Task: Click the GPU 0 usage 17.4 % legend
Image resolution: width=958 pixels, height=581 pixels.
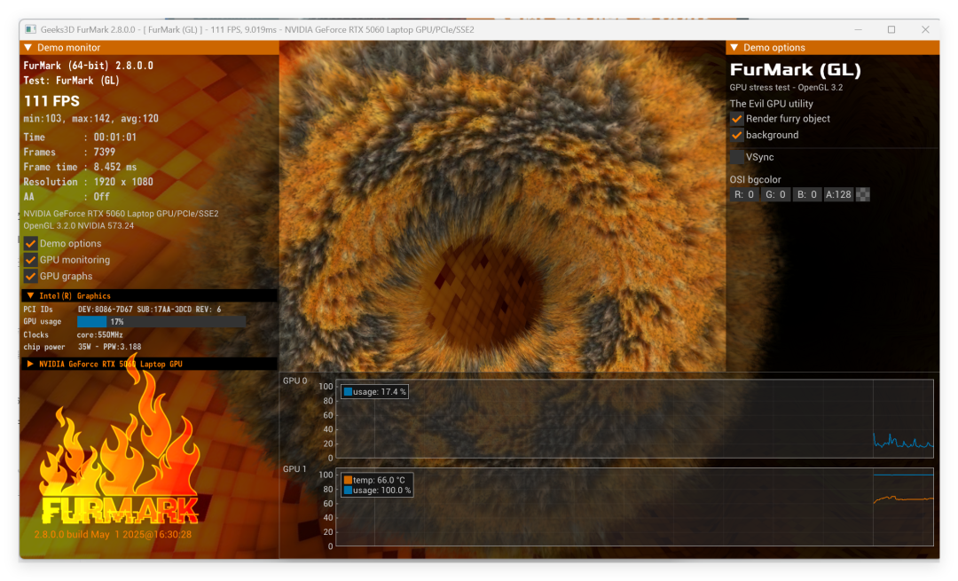Action: click(x=375, y=392)
